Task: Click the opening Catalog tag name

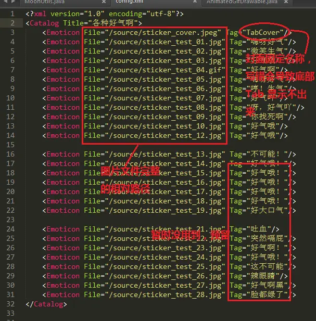Action: coord(44,23)
